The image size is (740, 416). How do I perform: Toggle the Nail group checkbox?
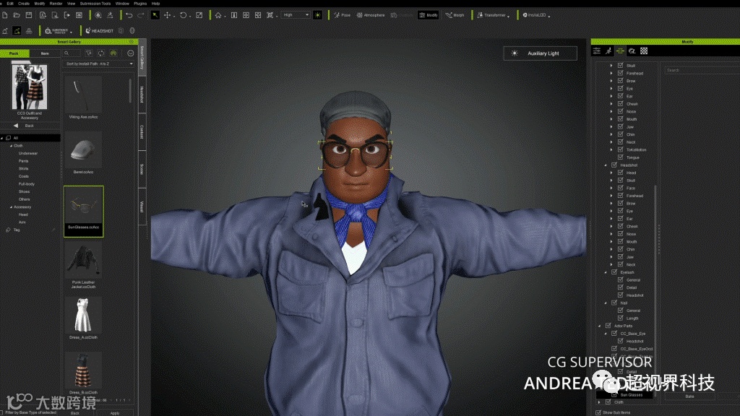(x=614, y=303)
